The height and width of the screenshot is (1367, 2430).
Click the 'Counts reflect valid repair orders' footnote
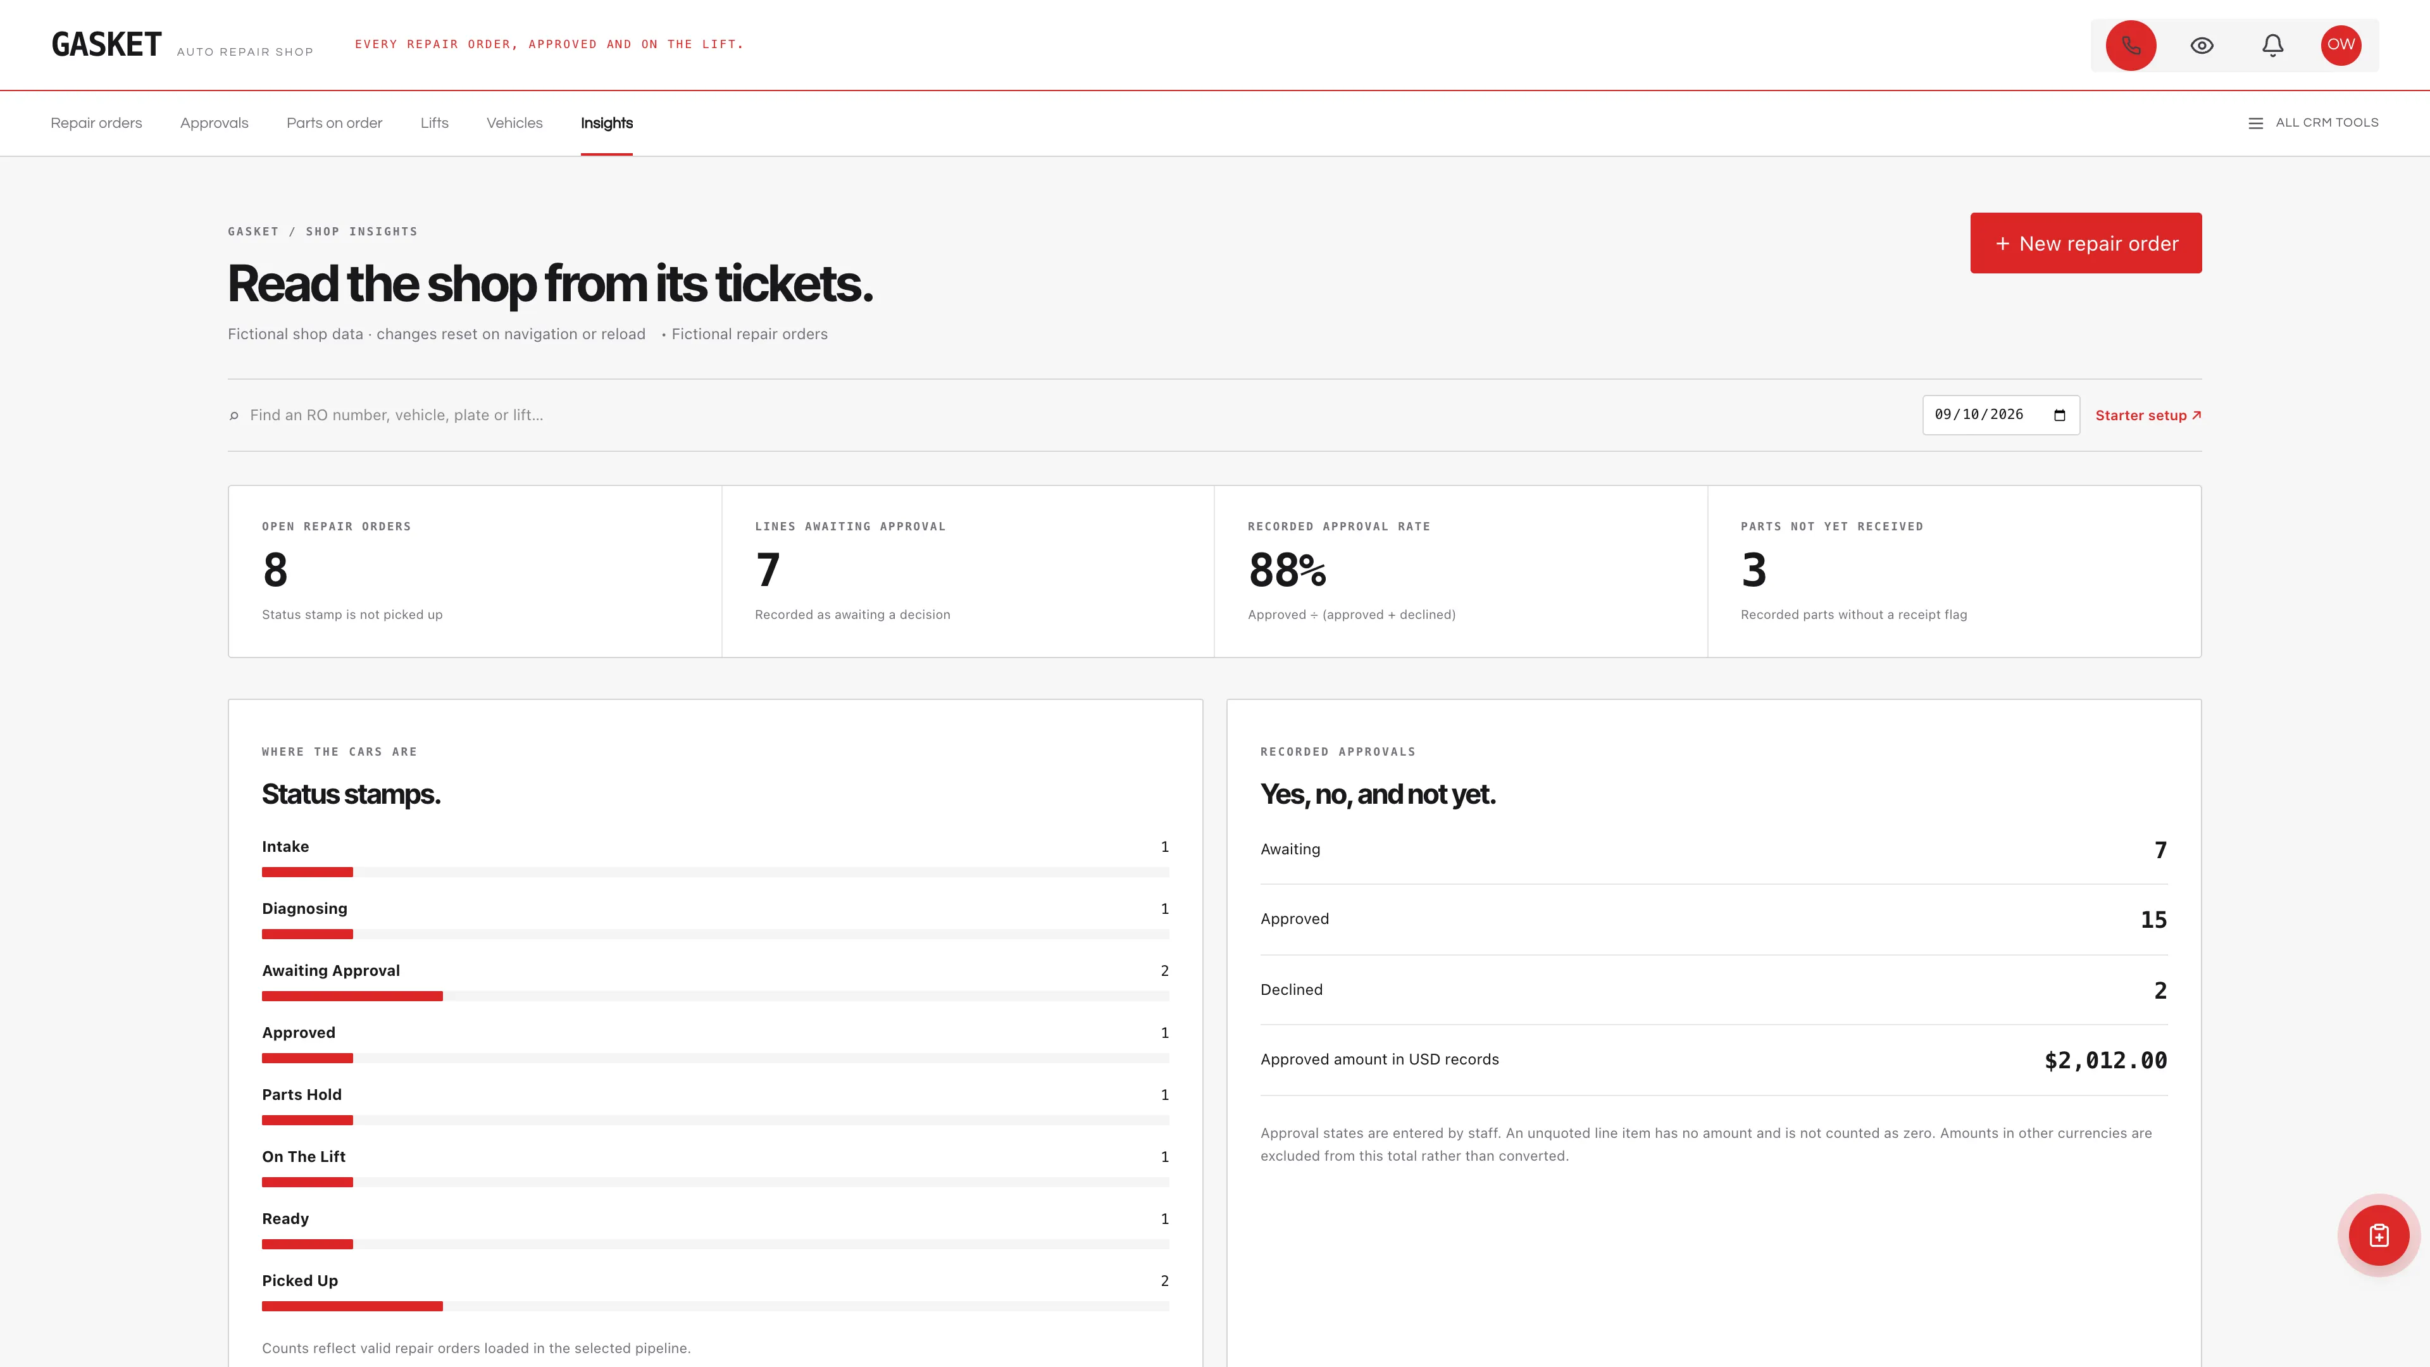tap(477, 1348)
